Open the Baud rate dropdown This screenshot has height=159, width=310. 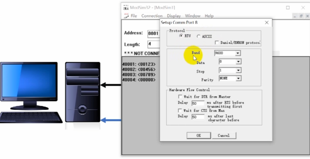(x=237, y=53)
